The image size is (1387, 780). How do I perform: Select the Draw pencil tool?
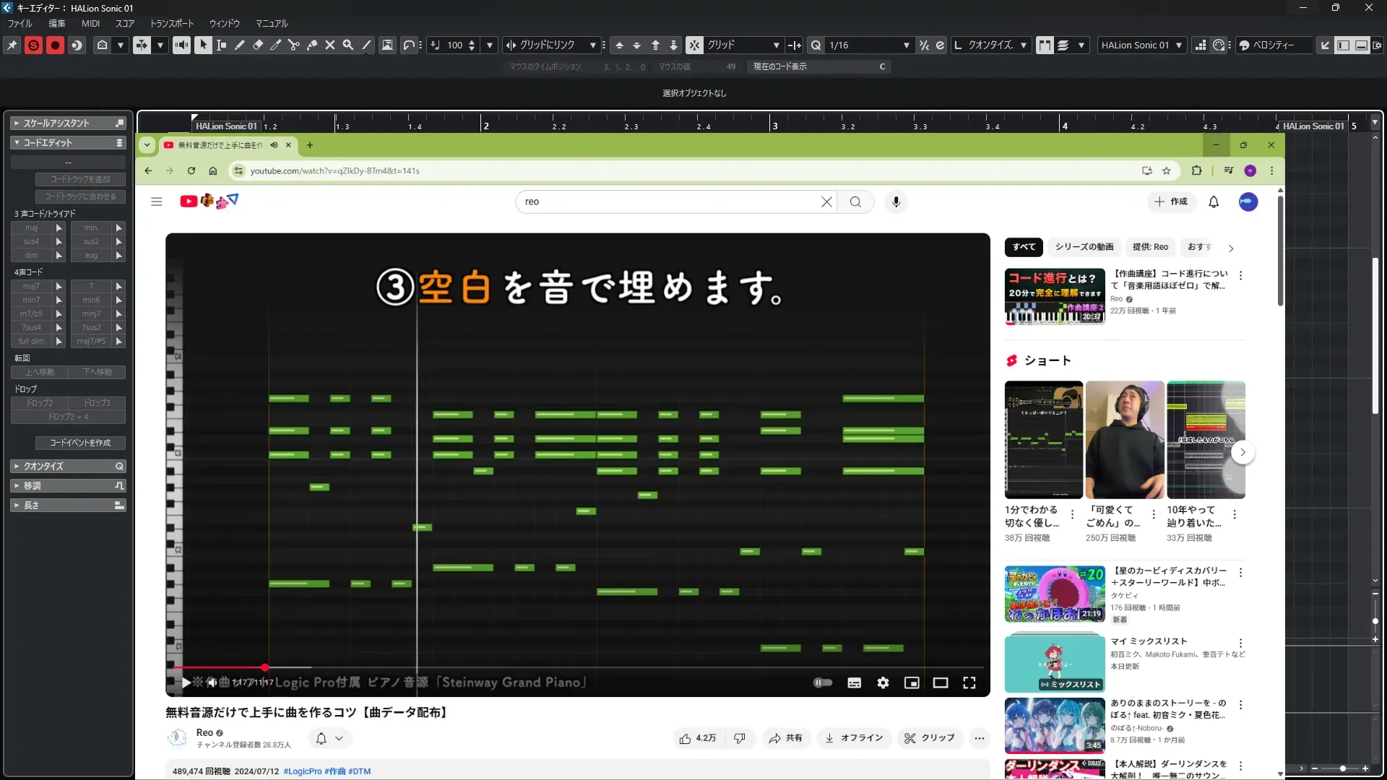click(239, 45)
